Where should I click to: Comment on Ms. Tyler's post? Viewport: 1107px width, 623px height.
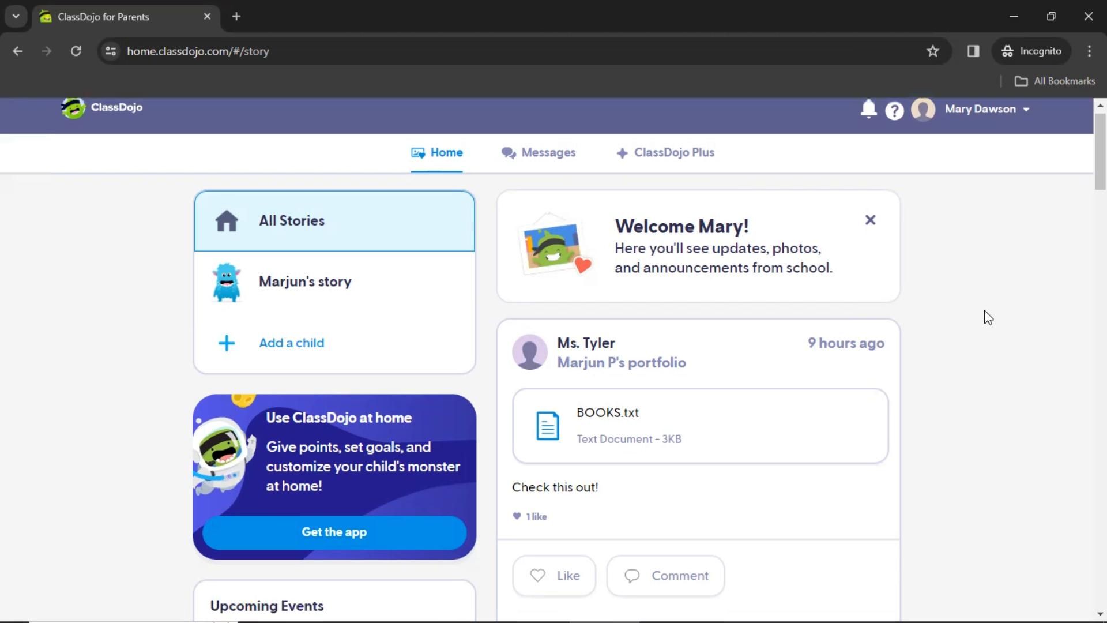click(665, 576)
